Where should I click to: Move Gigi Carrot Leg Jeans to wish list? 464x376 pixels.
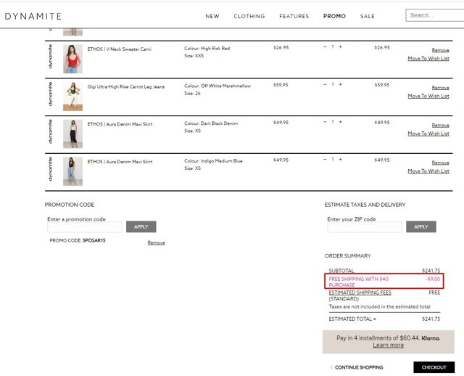pos(428,96)
